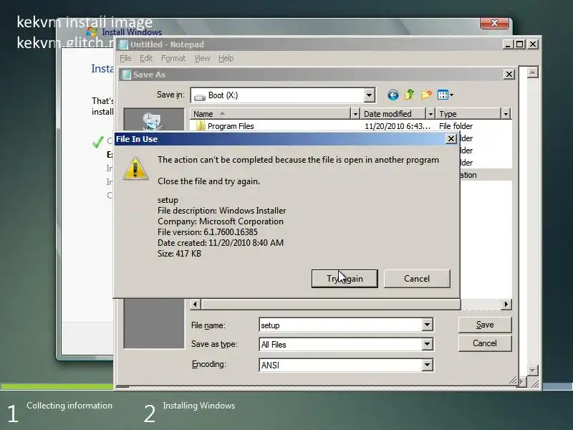This screenshot has width=573, height=430.
Task: Open the Type column filter arrow
Action: [x=506, y=114]
